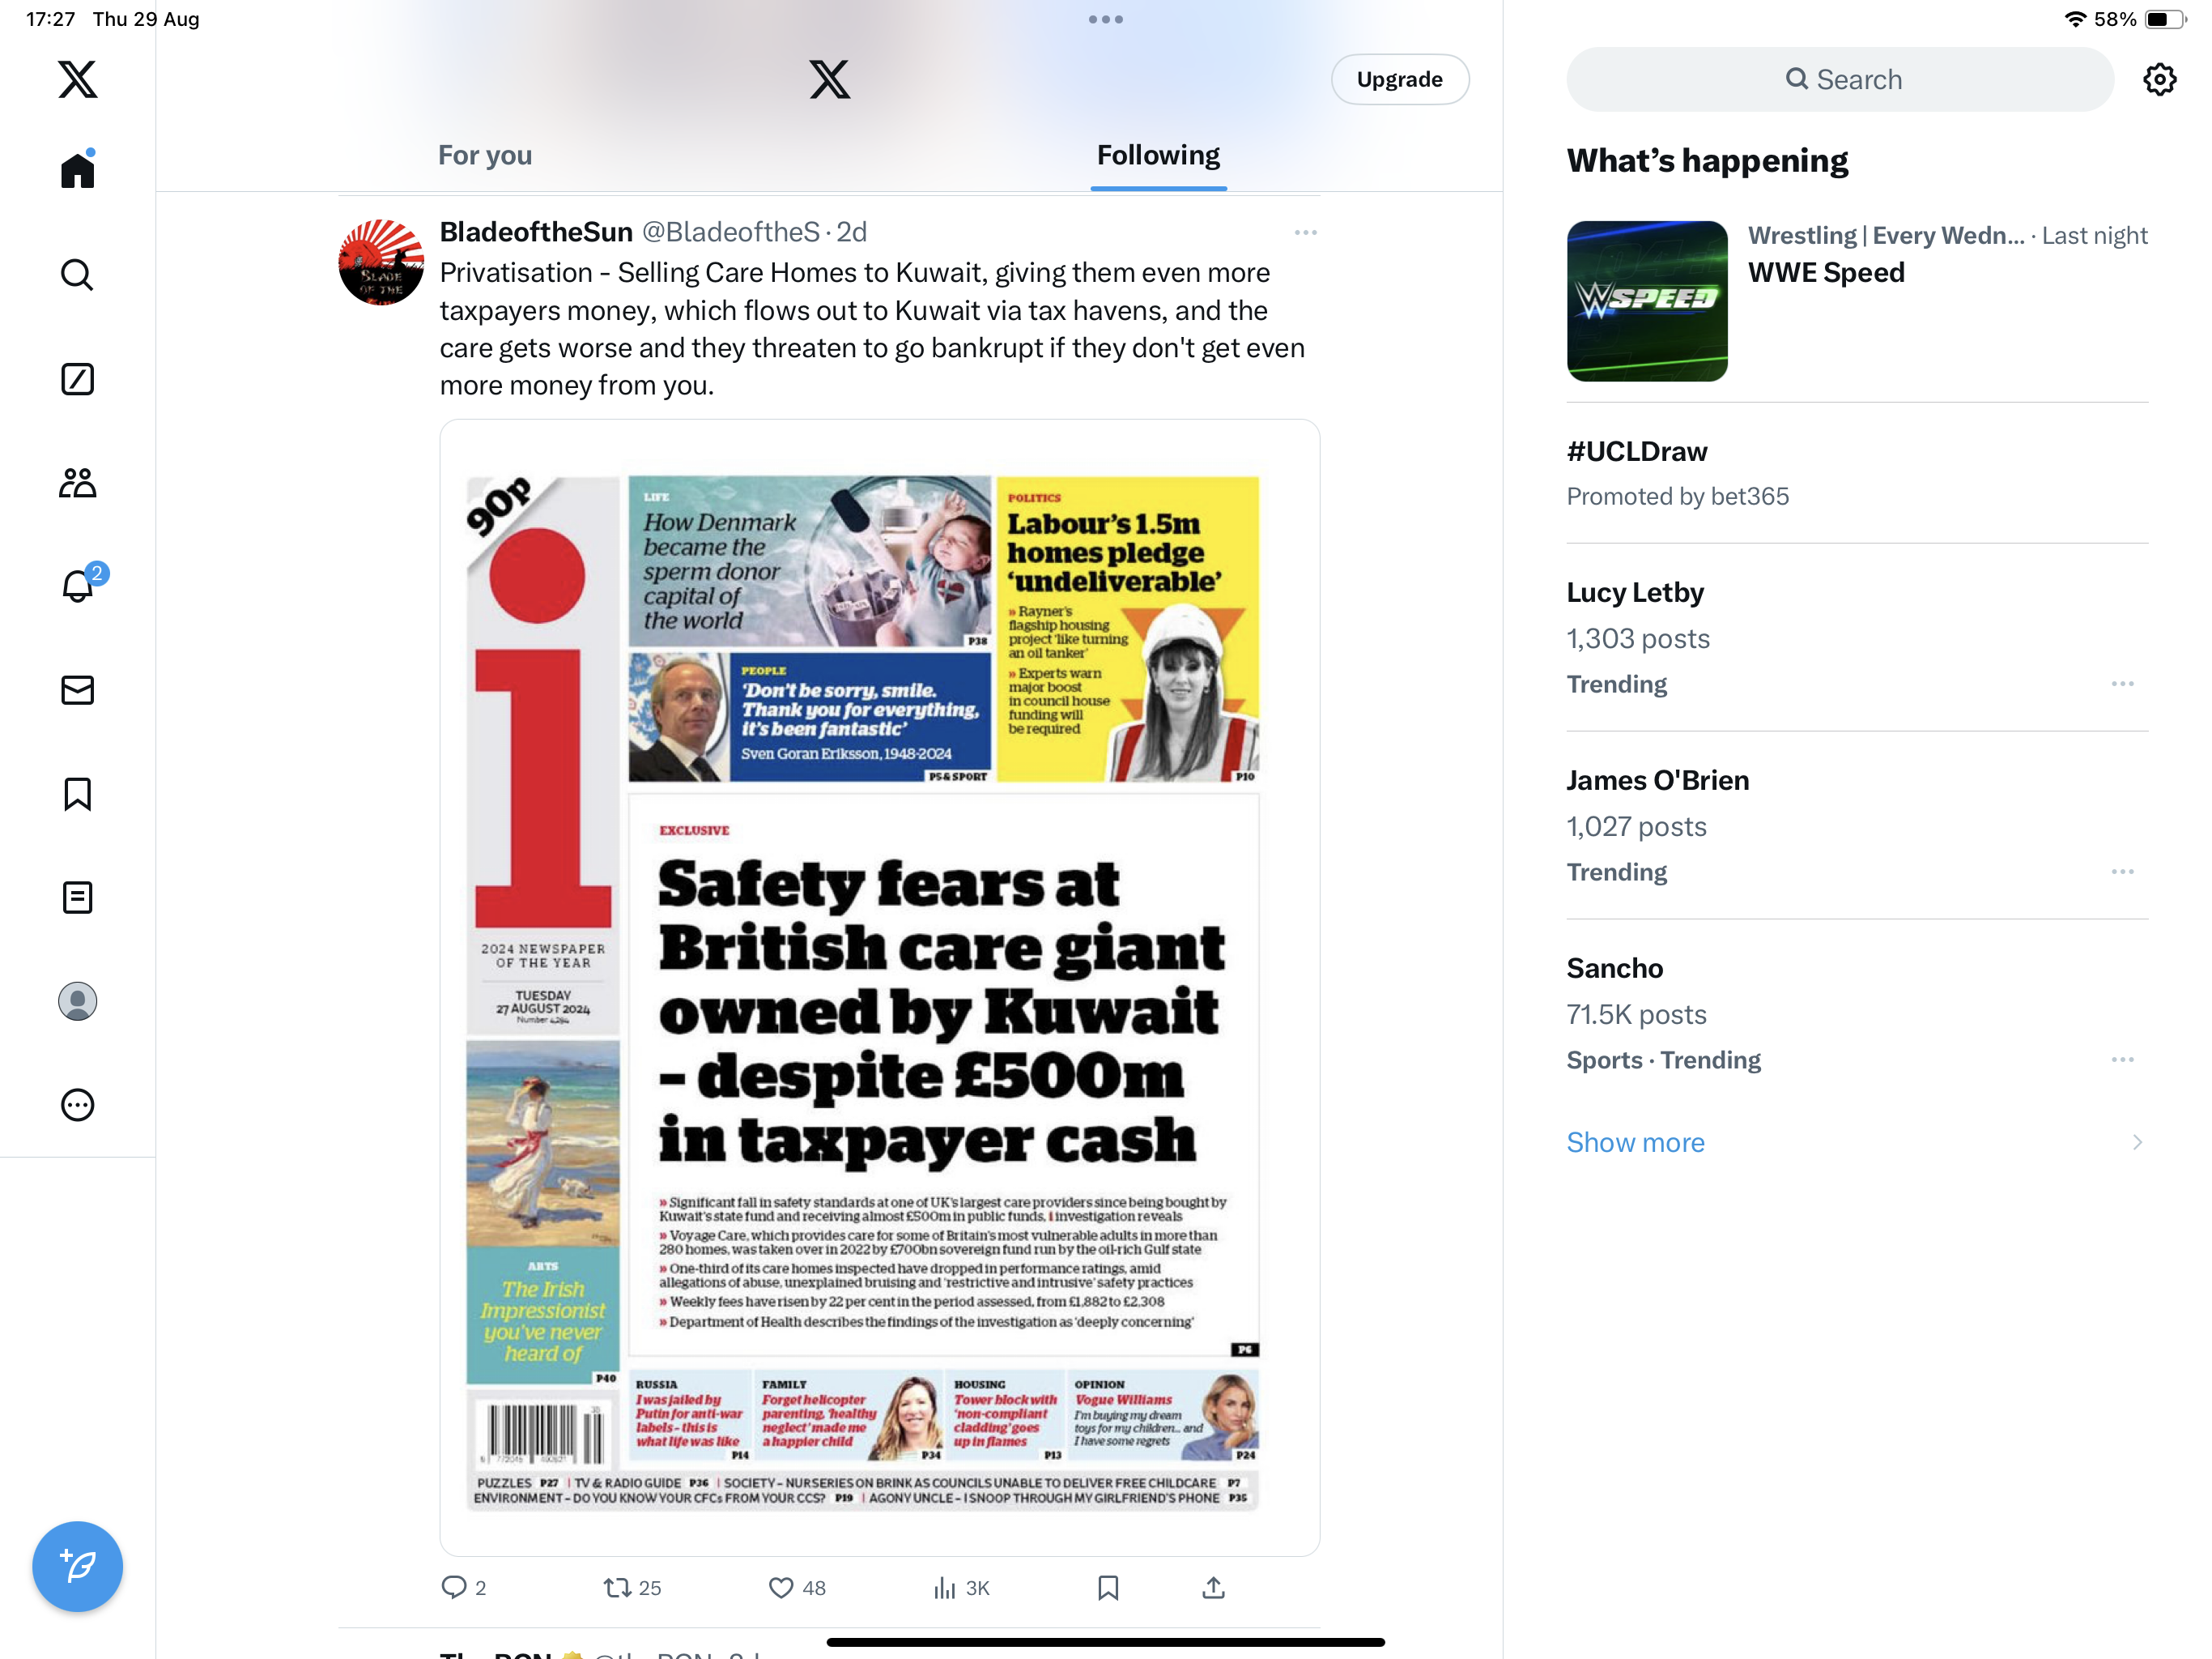
Task: Select the Following tab
Action: (x=1158, y=155)
